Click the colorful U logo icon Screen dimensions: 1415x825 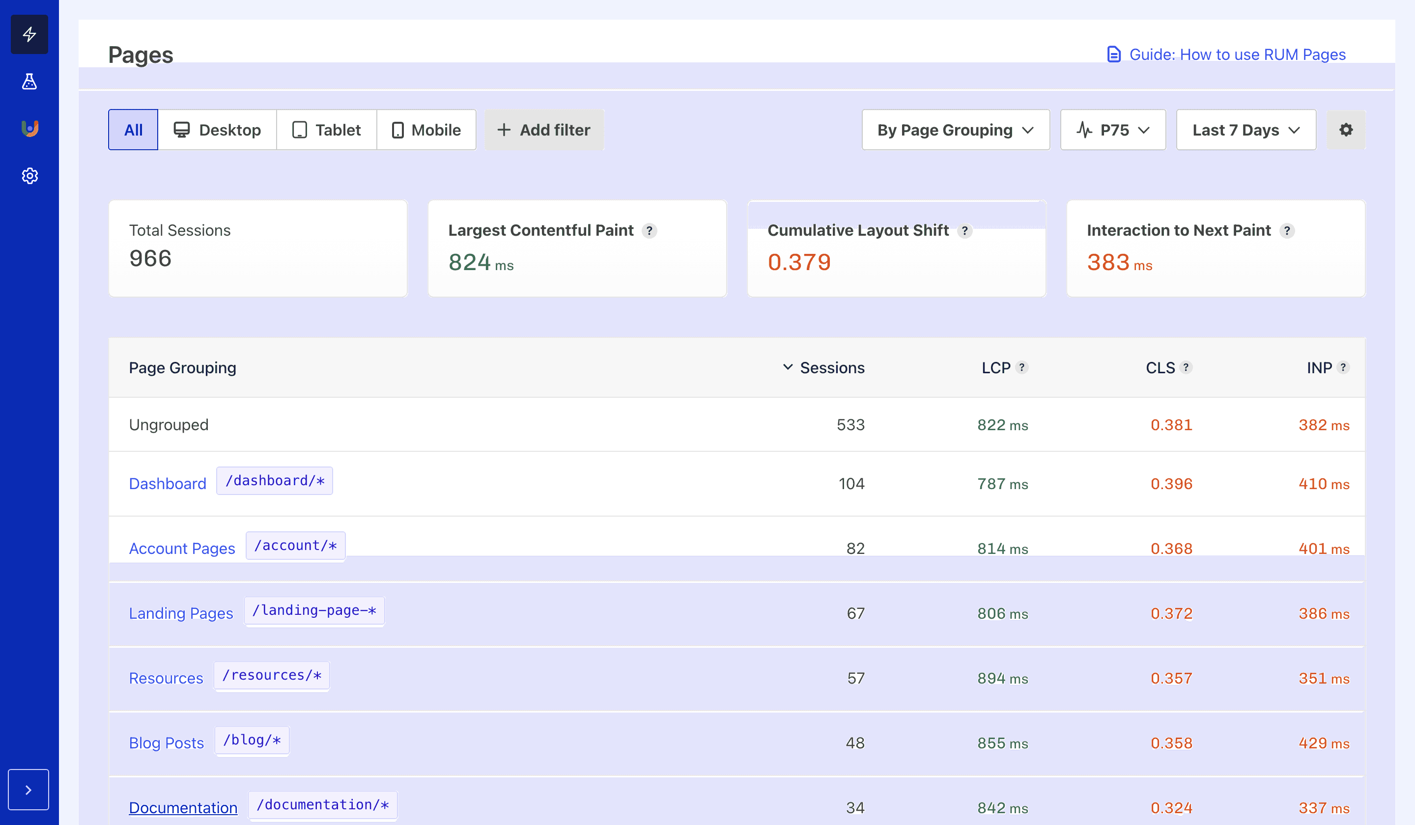pos(29,129)
